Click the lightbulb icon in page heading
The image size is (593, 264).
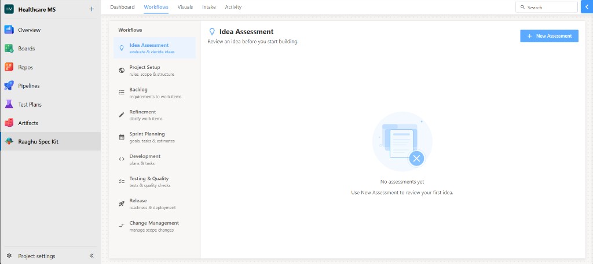[212, 32]
